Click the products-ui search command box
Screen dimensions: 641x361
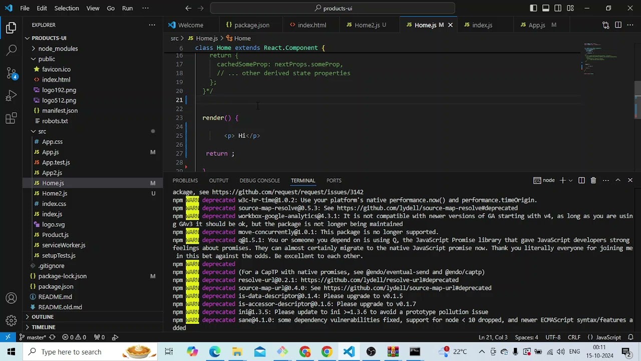click(333, 8)
